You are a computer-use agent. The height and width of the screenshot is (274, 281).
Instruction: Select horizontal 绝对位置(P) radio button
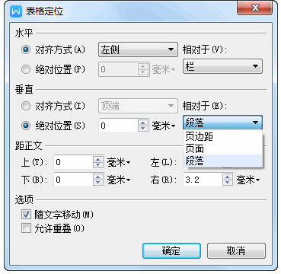(x=26, y=69)
